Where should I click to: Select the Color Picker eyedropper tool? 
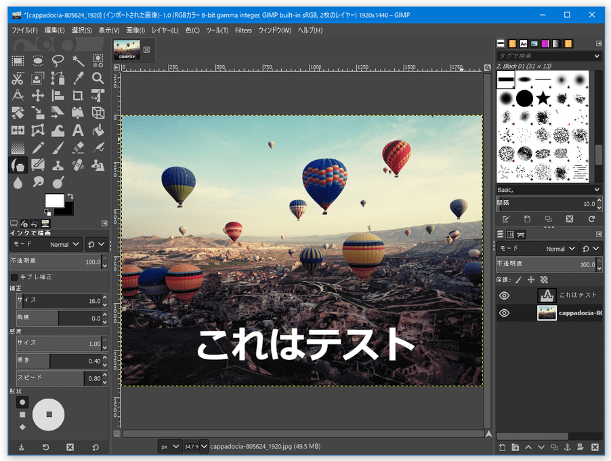coord(78,79)
